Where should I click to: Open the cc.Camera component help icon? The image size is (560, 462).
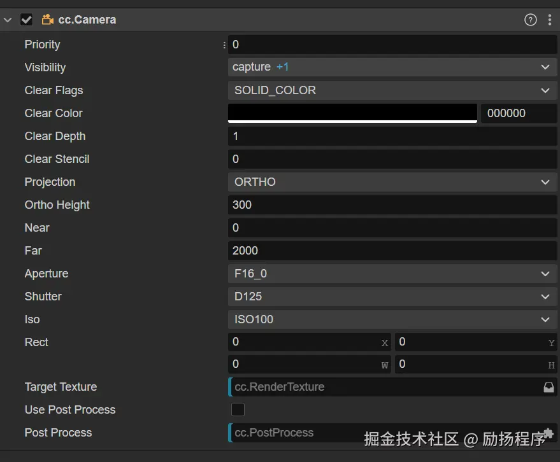point(530,20)
